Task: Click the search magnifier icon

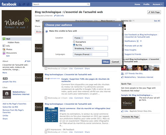Action: 88,4
